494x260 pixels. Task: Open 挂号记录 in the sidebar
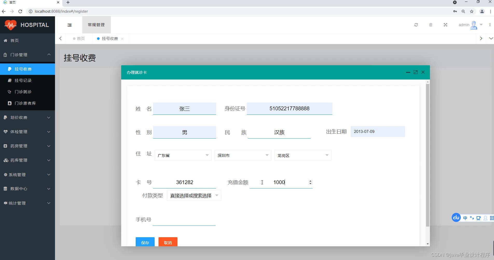[x=28, y=81]
